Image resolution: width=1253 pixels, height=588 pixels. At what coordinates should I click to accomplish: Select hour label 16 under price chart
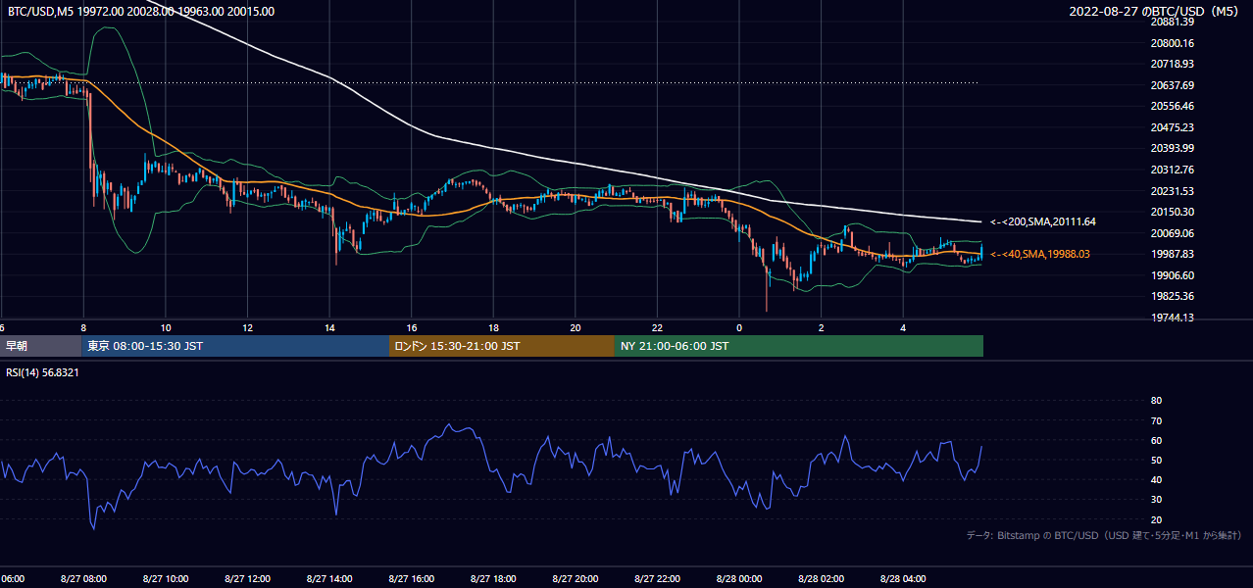[412, 327]
